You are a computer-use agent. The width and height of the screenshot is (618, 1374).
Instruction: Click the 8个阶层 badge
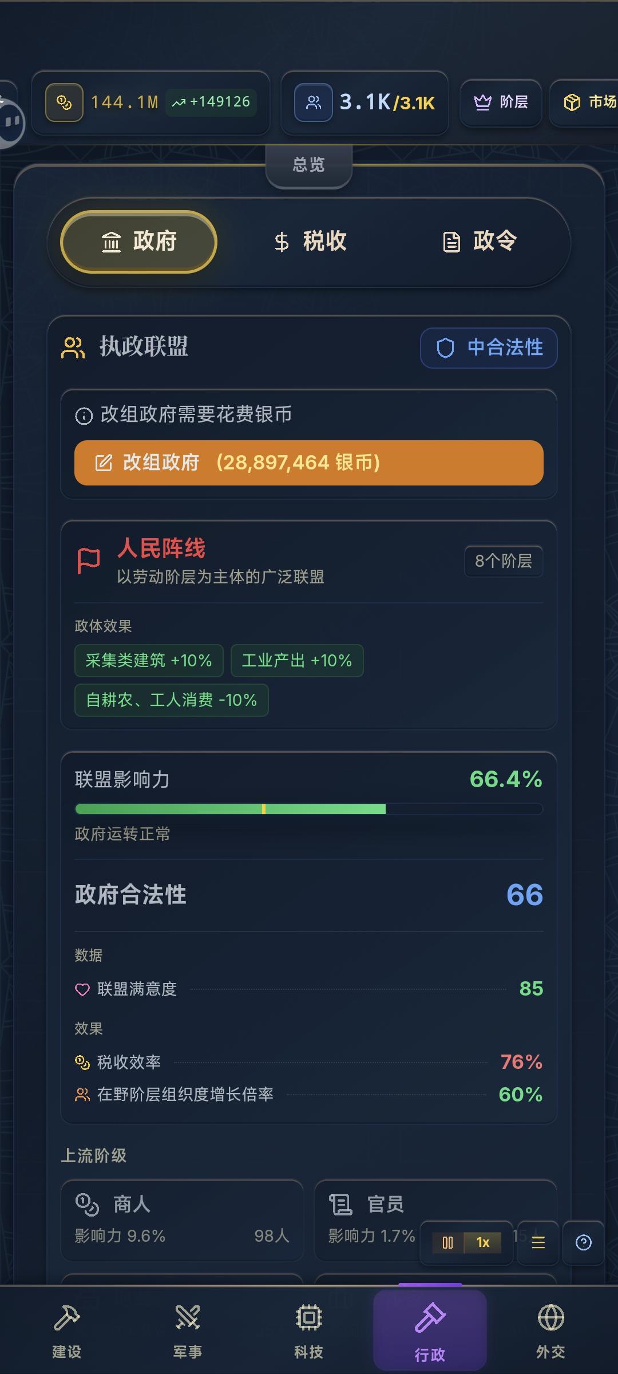pos(503,561)
